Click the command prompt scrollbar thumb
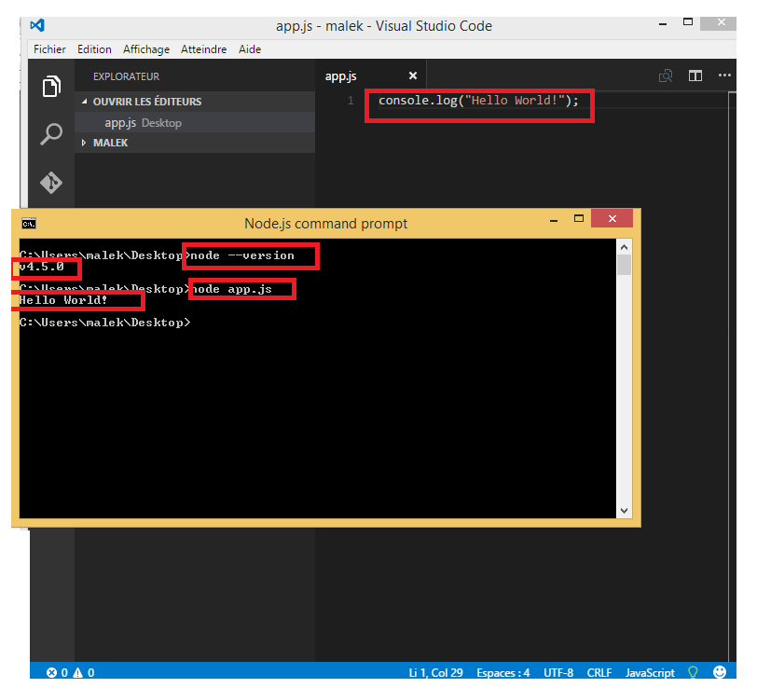Viewport: 757px width, 688px height. tap(624, 265)
